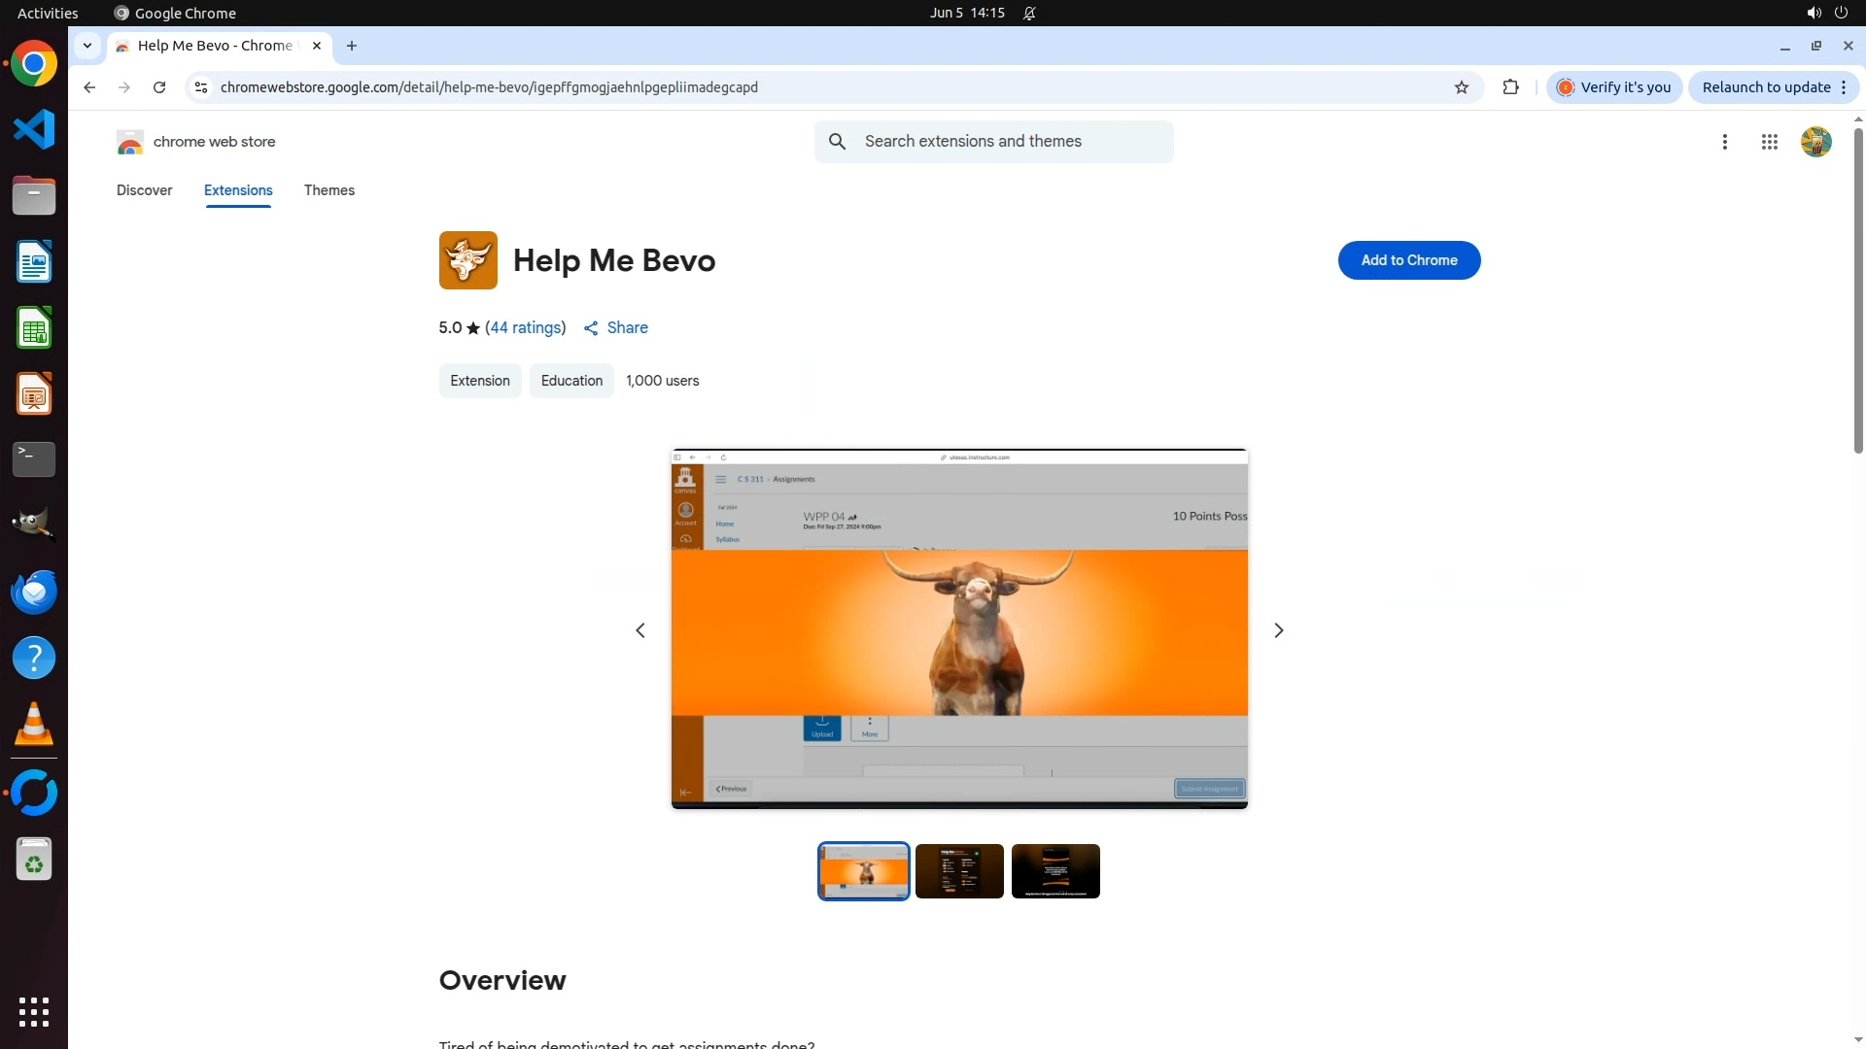Open Chrome Web Store three-dot menu
Viewport: 1866px width, 1049px height.
(x=1724, y=142)
